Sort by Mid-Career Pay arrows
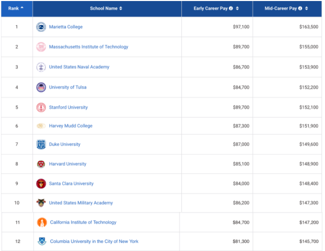This screenshot has width=325, height=251. coord(306,8)
